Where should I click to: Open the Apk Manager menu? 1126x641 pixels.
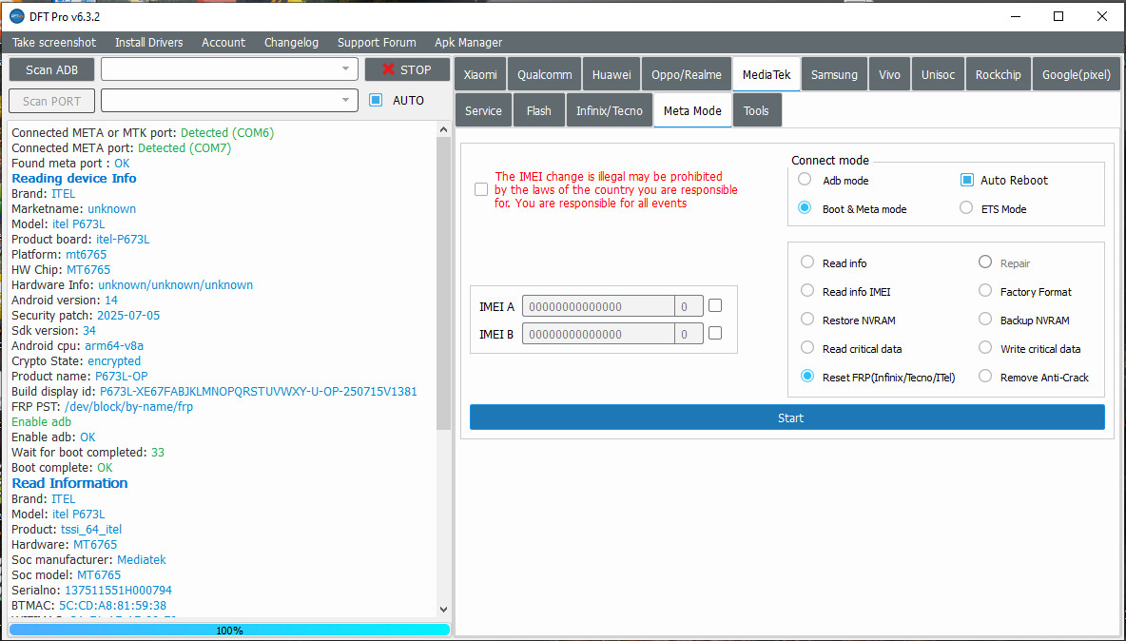[468, 43]
